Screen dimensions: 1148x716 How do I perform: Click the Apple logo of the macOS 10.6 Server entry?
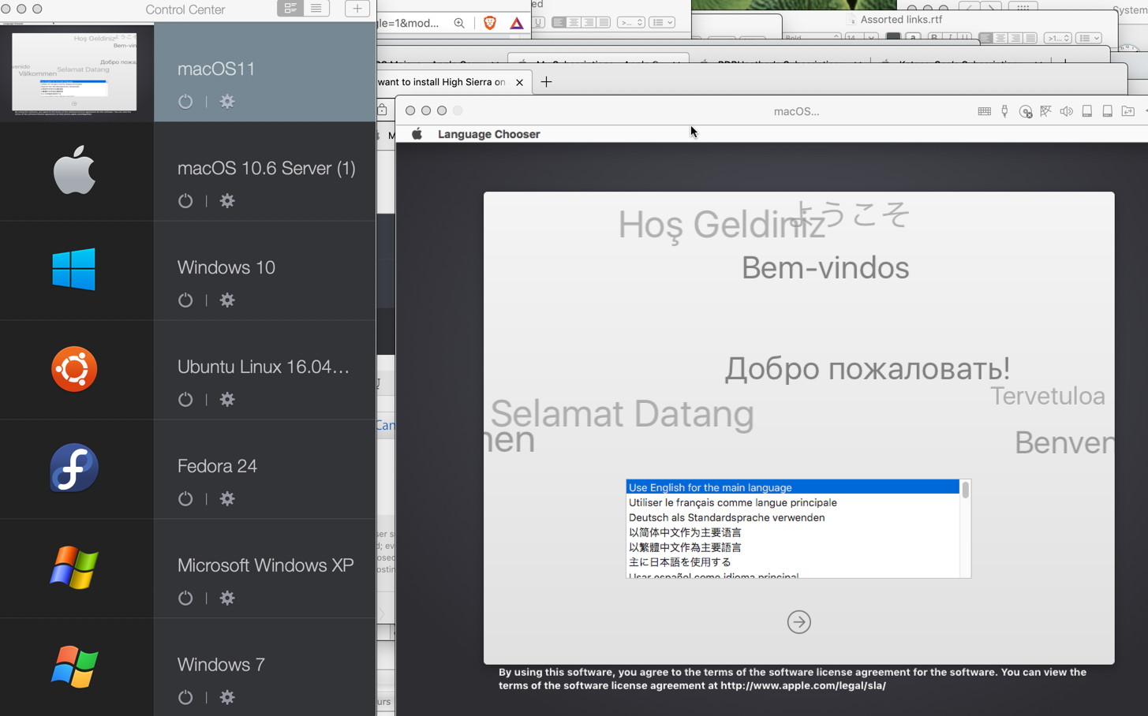(x=74, y=170)
